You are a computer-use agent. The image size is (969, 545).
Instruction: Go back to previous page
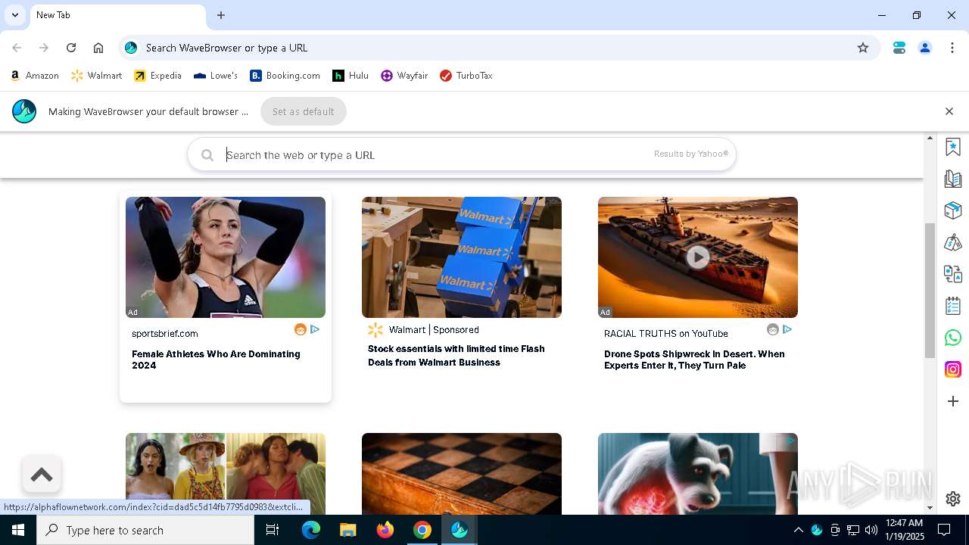[17, 48]
